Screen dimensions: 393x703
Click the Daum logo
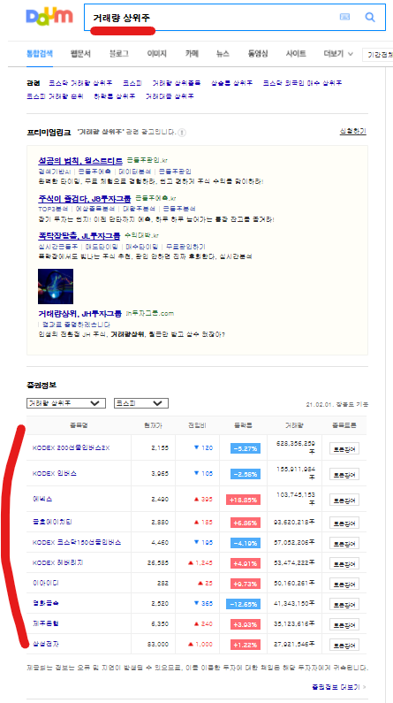pyautogui.click(x=49, y=17)
